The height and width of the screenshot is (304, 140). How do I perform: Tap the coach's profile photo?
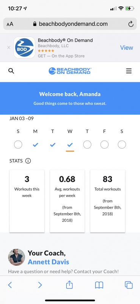[x=16, y=257]
